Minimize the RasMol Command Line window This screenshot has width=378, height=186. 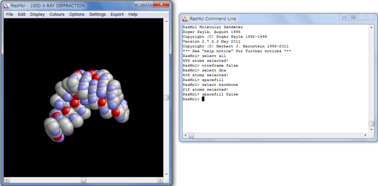click(x=344, y=17)
